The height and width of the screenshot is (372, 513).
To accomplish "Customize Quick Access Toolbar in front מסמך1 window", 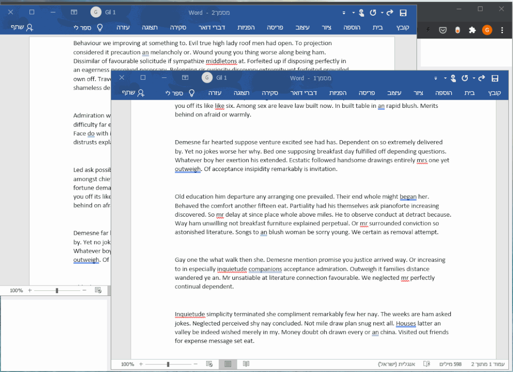I will coord(436,78).
